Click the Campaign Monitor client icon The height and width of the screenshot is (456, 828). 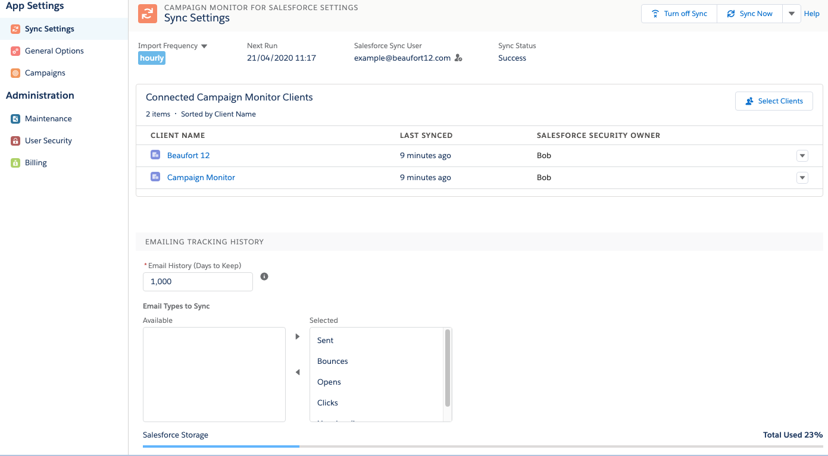[x=155, y=177]
